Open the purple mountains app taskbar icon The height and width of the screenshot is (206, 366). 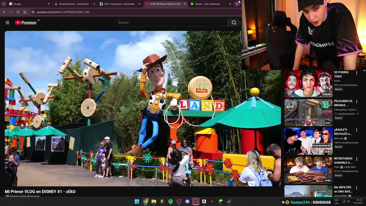tap(229, 202)
